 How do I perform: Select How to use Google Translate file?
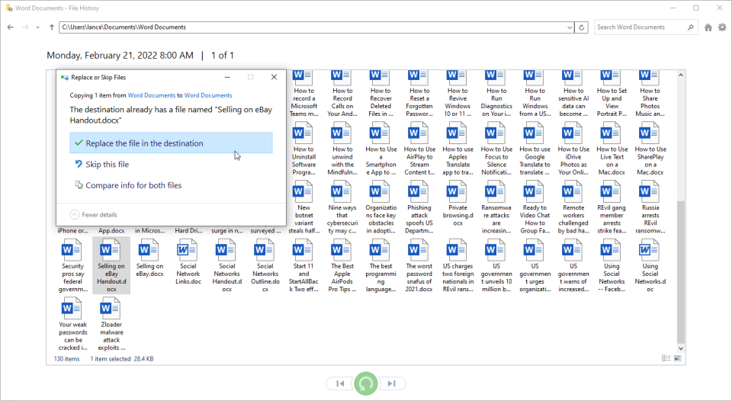[535, 149]
